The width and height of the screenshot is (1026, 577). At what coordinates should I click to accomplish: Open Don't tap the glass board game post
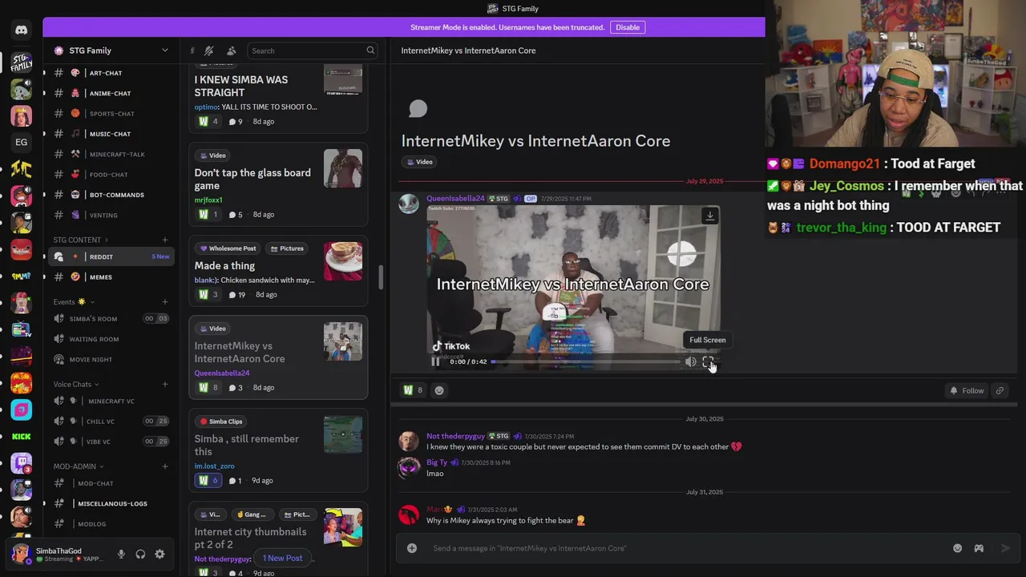(278, 186)
